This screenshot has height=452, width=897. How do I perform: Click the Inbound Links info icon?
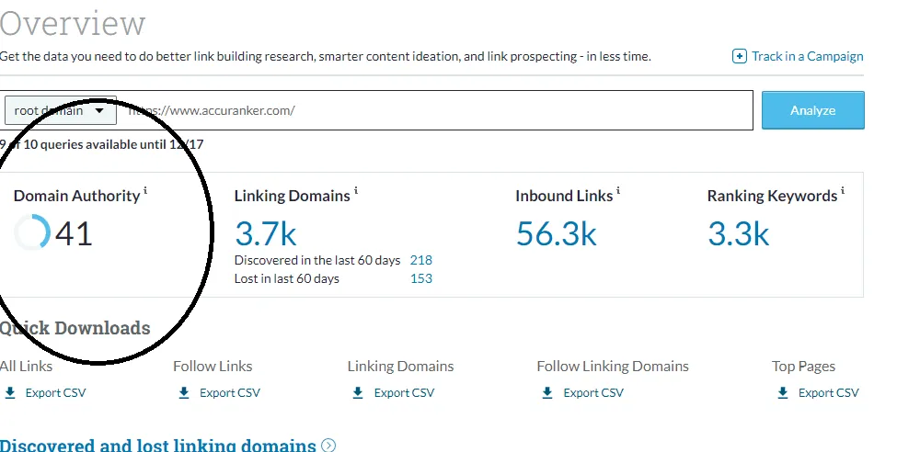(x=618, y=191)
